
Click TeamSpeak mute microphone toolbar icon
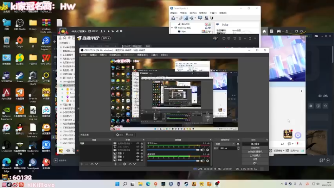(x=186, y=18)
